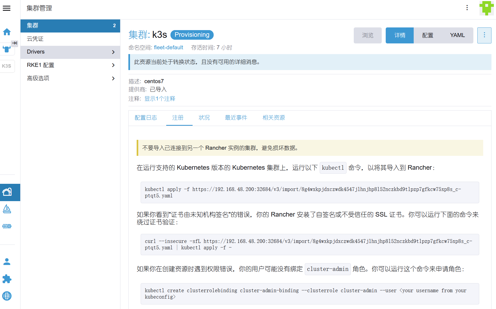This screenshot has width=496, height=309.
Task: Open Users & Authentication person icon
Action: coord(7,262)
